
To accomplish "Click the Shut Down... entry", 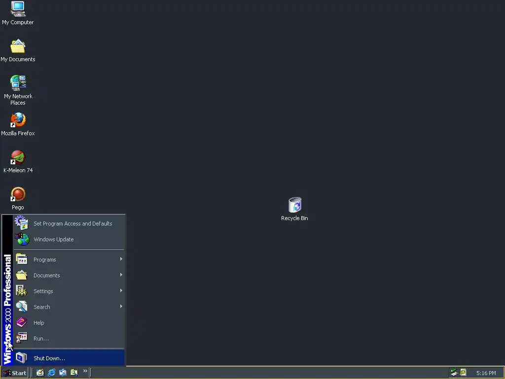I will tap(69, 358).
